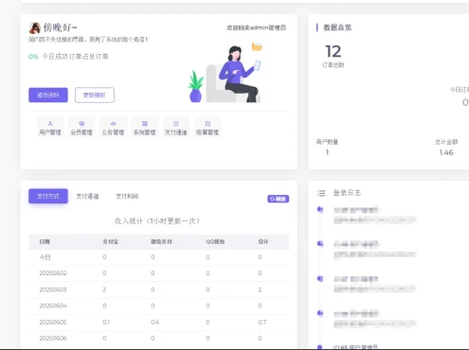Screen dimensions: 469x350
Task: Click the 收入统计（1小时更新一次）heading
Action: pos(157,221)
